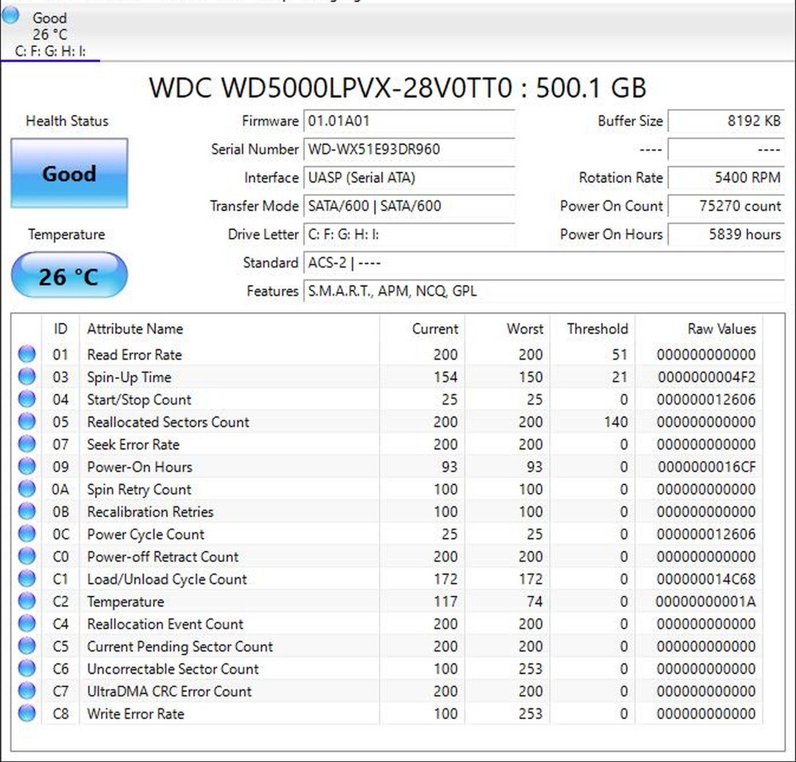The image size is (796, 762).
Task: Click status icon for Write Error Rate
Action: (27, 713)
